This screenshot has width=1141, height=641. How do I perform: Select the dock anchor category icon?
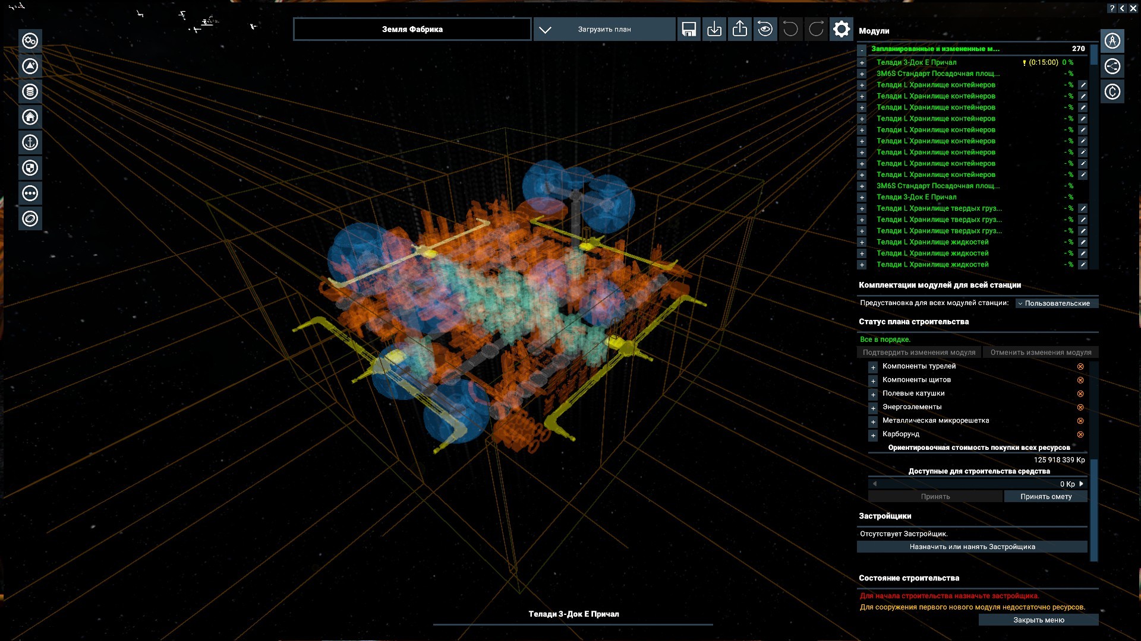(30, 142)
